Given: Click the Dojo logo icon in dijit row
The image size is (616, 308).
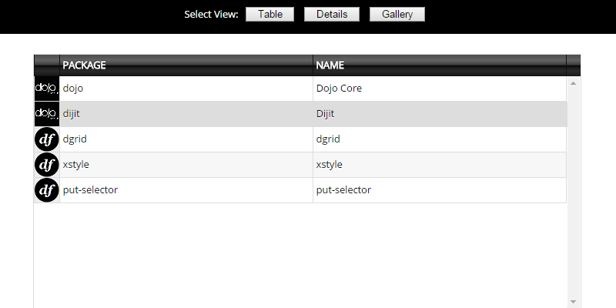Looking at the screenshot, I should tap(47, 114).
